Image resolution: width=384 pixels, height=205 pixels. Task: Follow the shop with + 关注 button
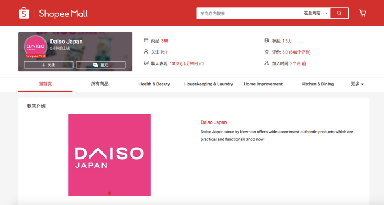[48, 65]
